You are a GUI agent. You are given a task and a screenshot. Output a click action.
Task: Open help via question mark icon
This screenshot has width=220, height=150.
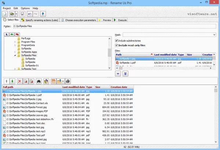pos(43,14)
